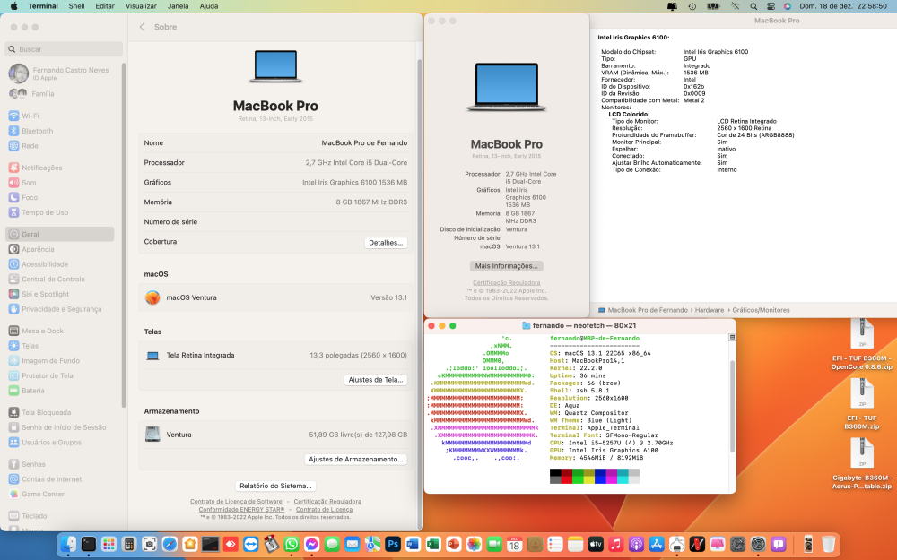The height and width of the screenshot is (560, 897).
Task: Open Podcasts in the Dock
Action: (x=636, y=544)
